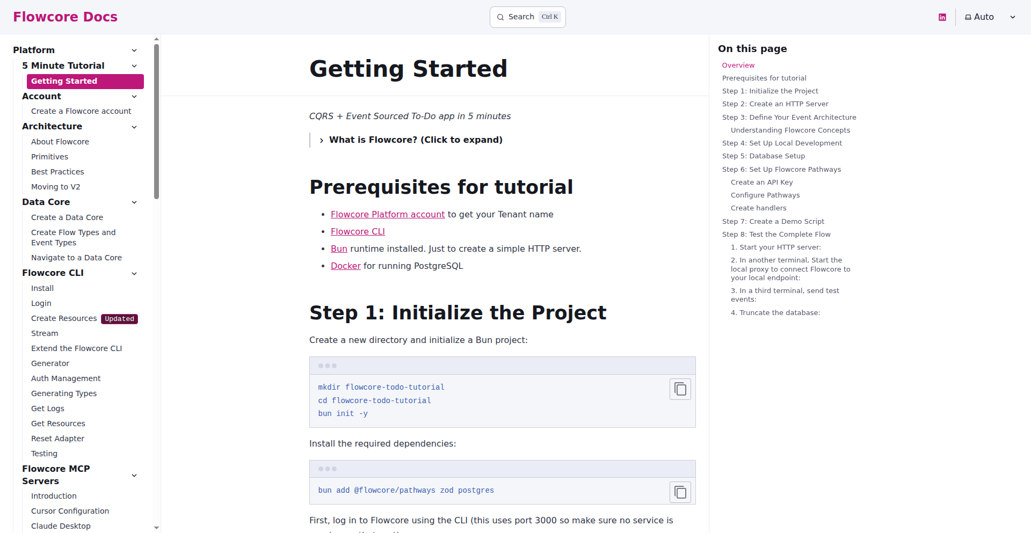This screenshot has width=1031, height=533.
Task: Click the search docs input box
Action: point(527,17)
